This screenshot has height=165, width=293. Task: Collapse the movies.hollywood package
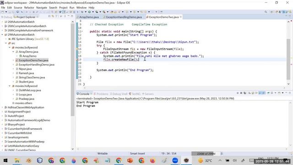pyautogui.click(x=10, y=86)
